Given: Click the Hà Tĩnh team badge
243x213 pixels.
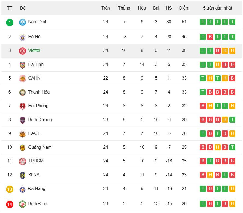Looking at the screenshot, I should [22, 65].
